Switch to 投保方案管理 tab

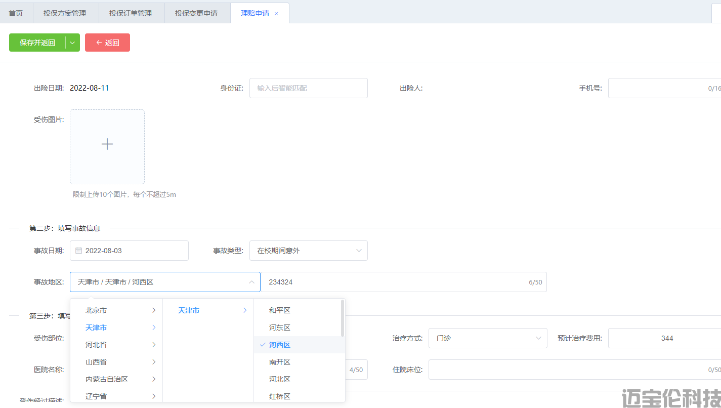[65, 13]
